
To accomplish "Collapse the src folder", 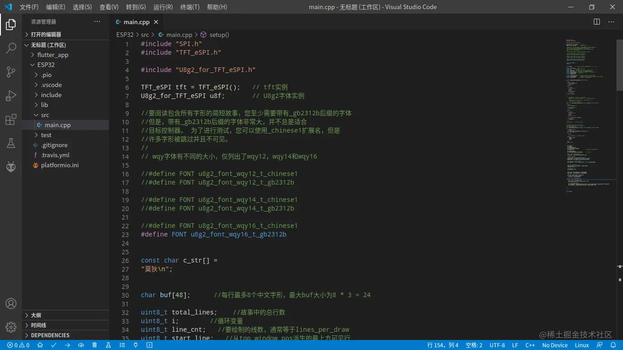I will [x=66, y=115].
